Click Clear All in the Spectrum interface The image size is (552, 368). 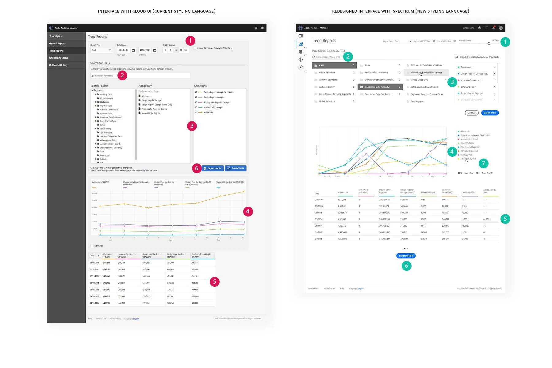pos(472,113)
